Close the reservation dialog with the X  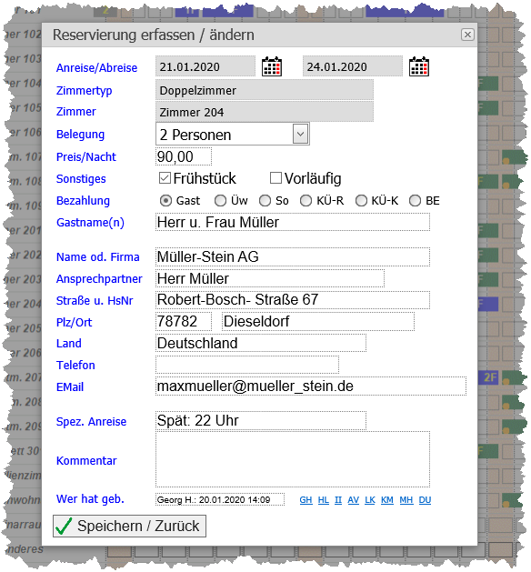point(467,35)
